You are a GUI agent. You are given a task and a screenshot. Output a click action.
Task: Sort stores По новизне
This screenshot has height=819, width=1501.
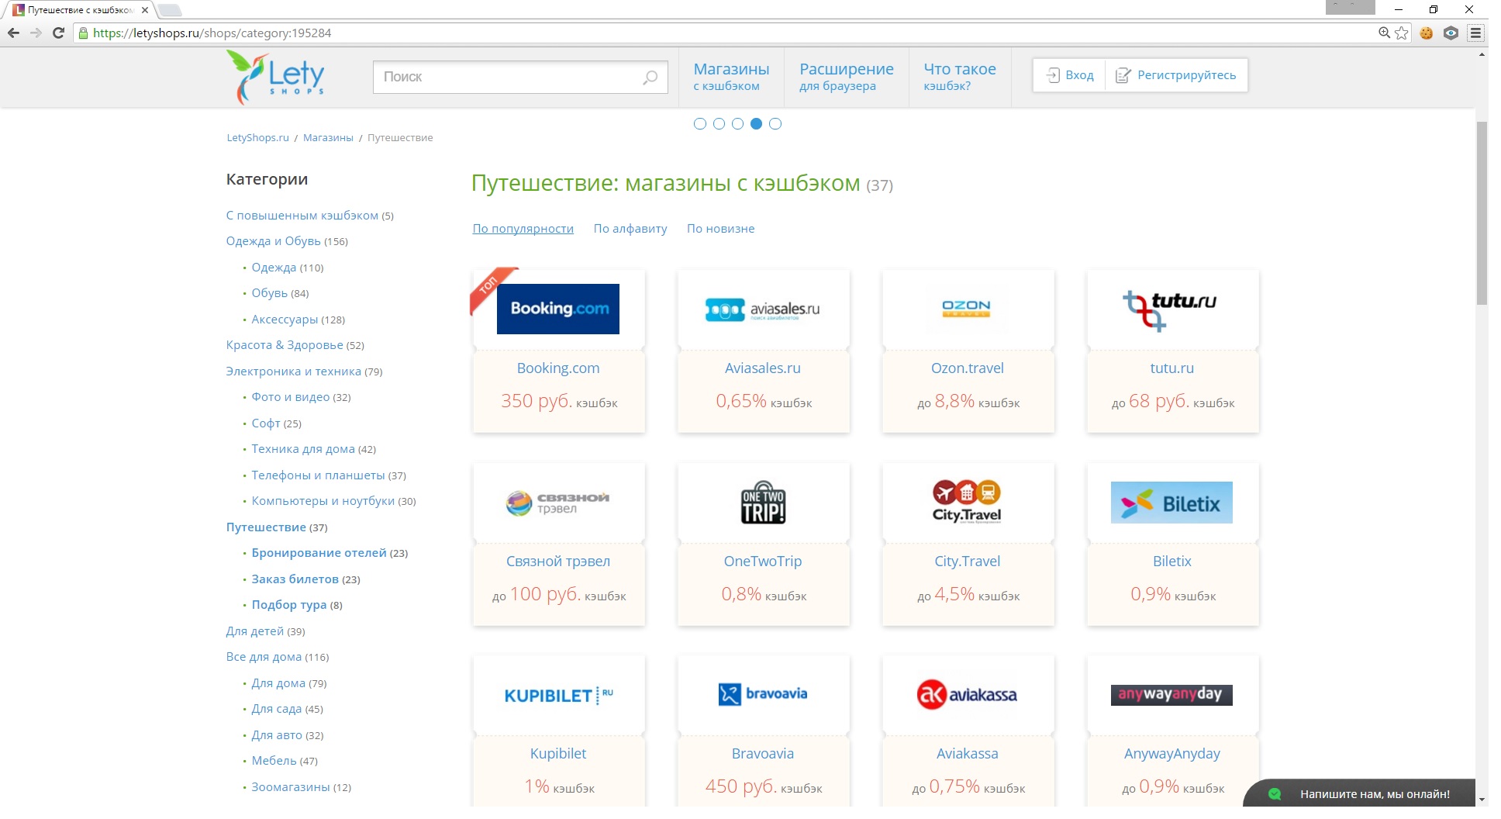720,229
